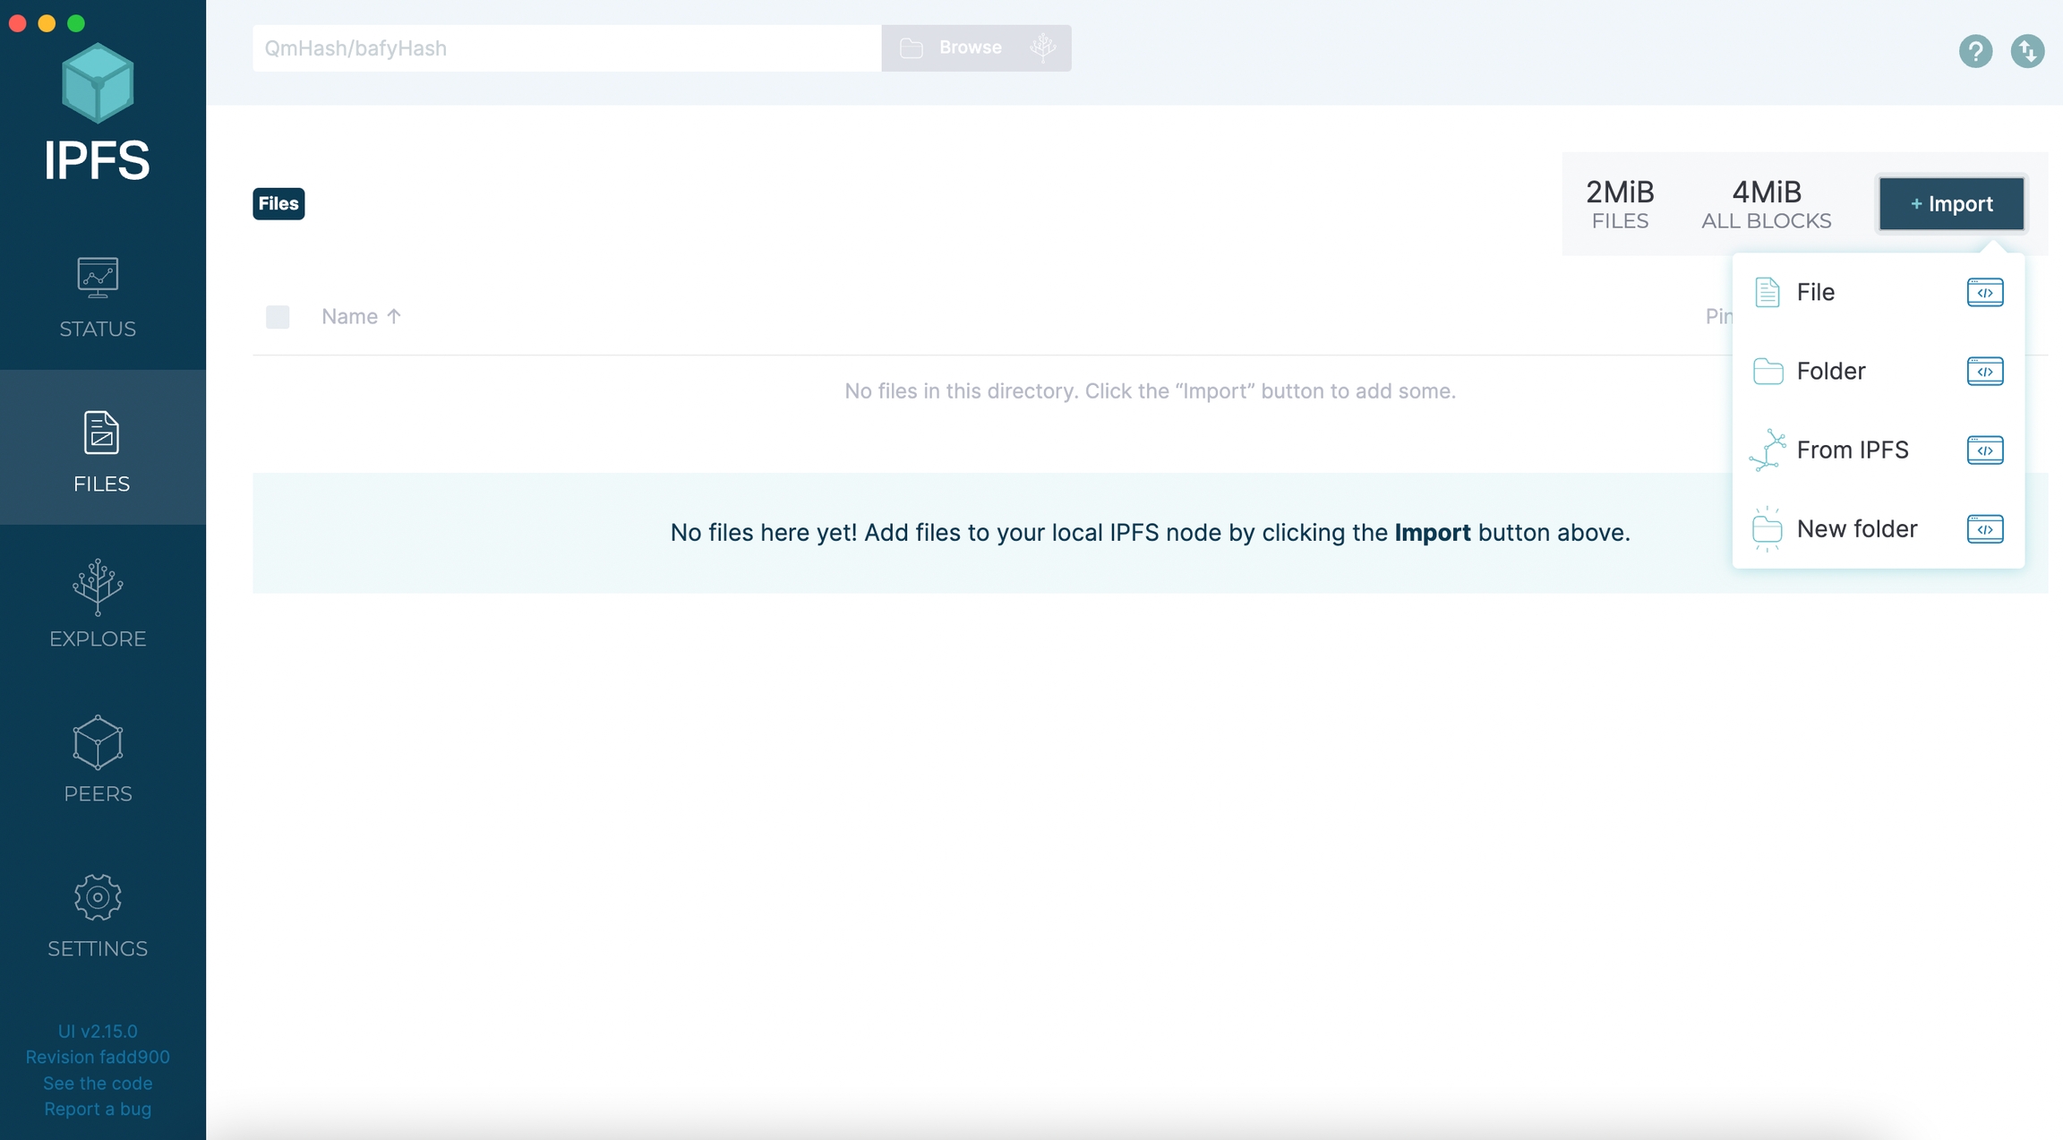The height and width of the screenshot is (1140, 2063).
Task: Focus the QmHash/bafyHash input field
Action: (x=567, y=47)
